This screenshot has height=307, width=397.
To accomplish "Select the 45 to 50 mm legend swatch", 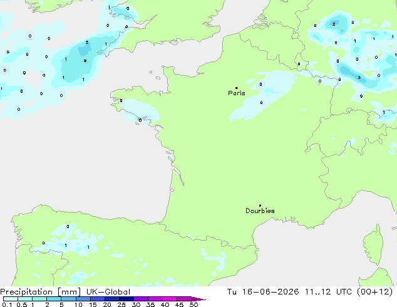I will click(x=184, y=299).
